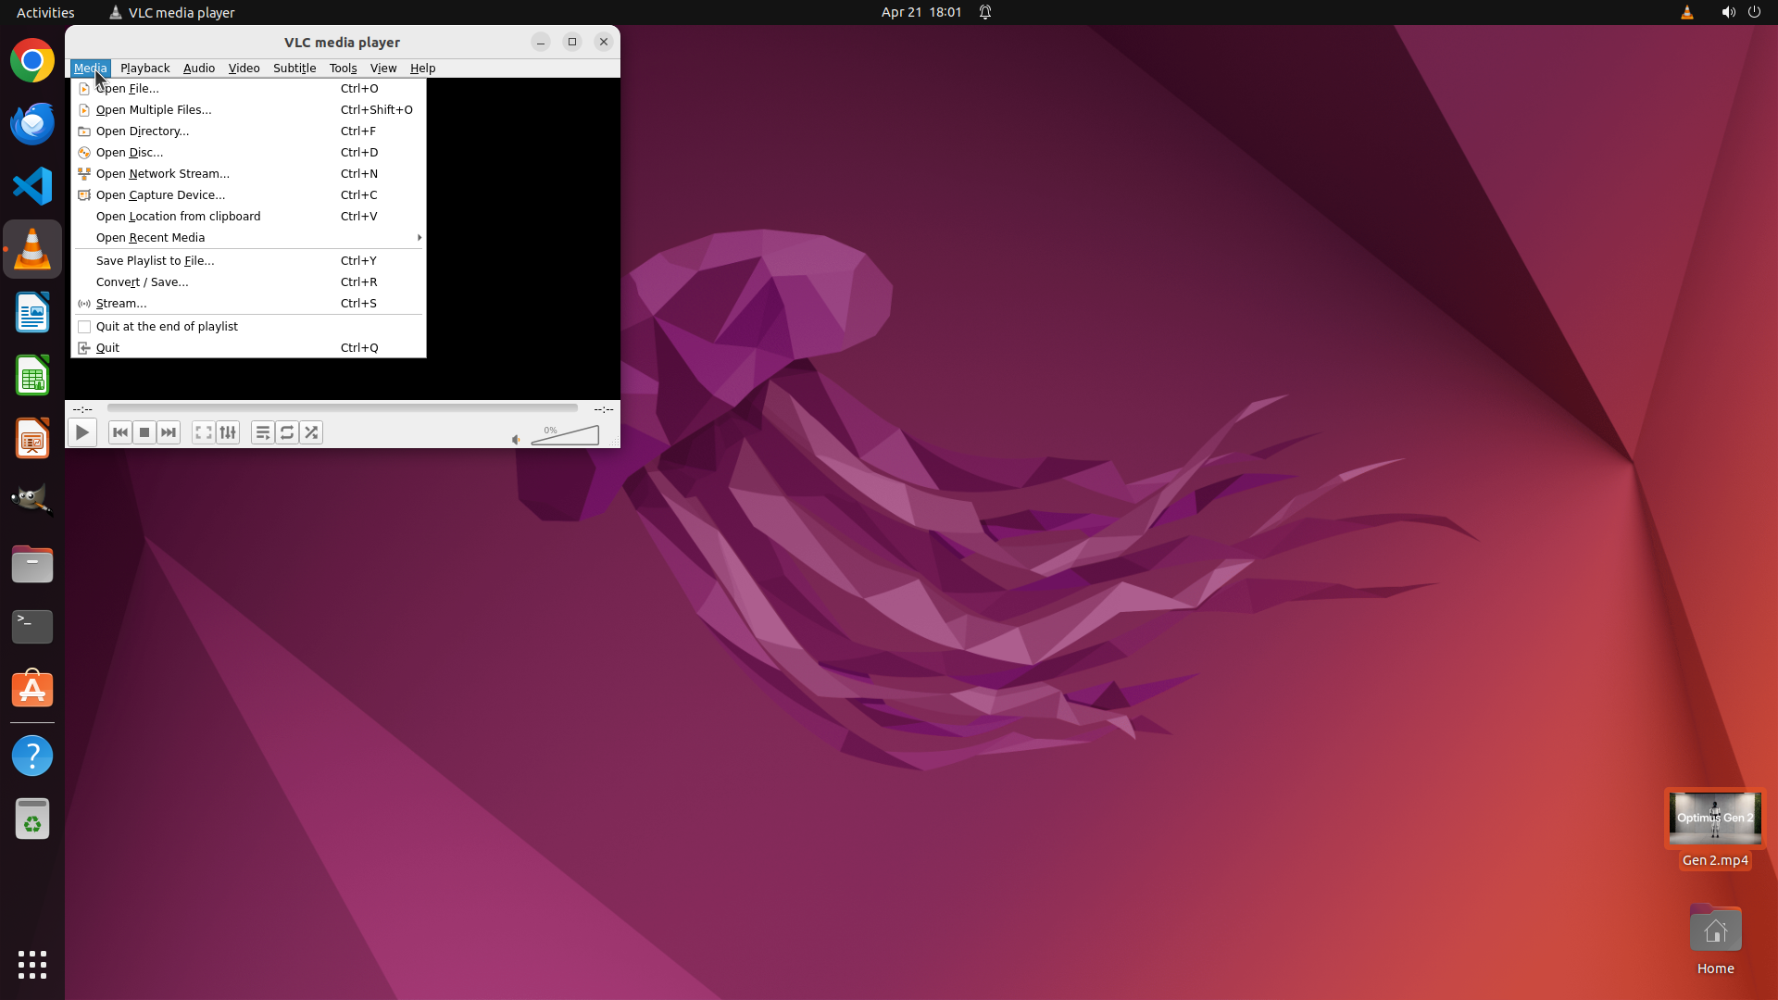Toggle loop repeat mode
Screen dimensions: 1778x1000
287,432
